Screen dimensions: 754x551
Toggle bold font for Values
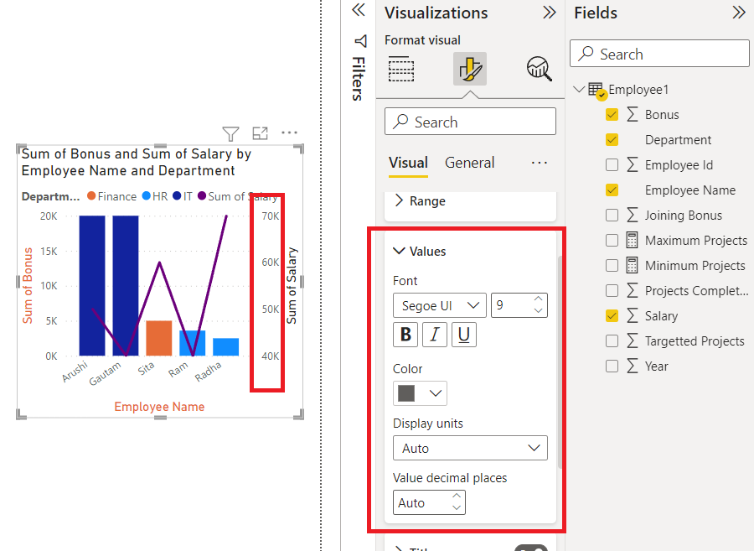pos(405,335)
